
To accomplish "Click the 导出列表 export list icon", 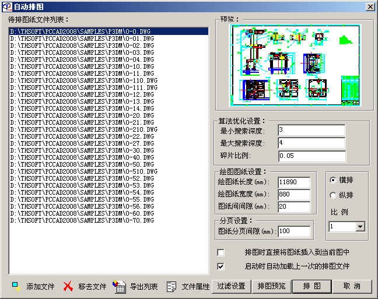I will tap(119, 286).
